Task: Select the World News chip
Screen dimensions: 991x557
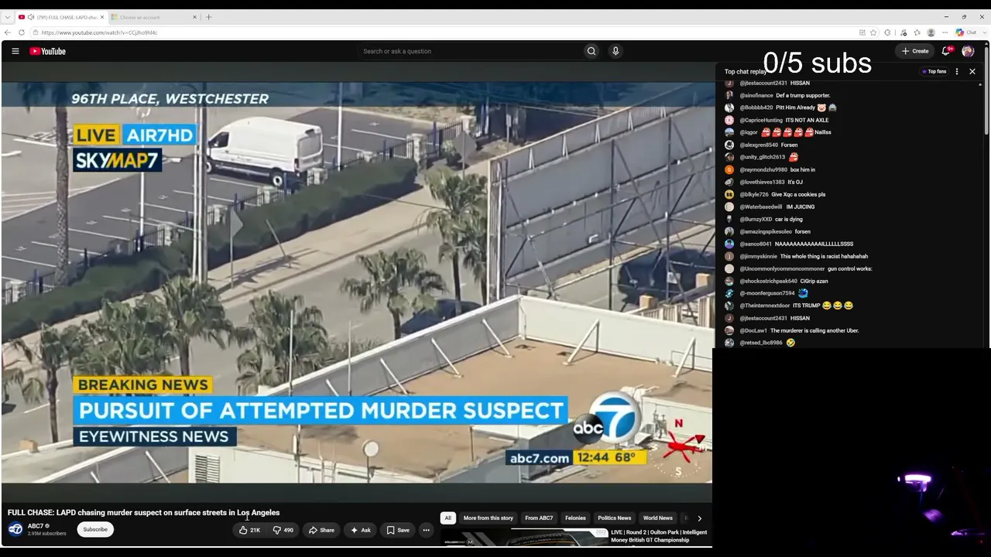Action: (x=658, y=518)
